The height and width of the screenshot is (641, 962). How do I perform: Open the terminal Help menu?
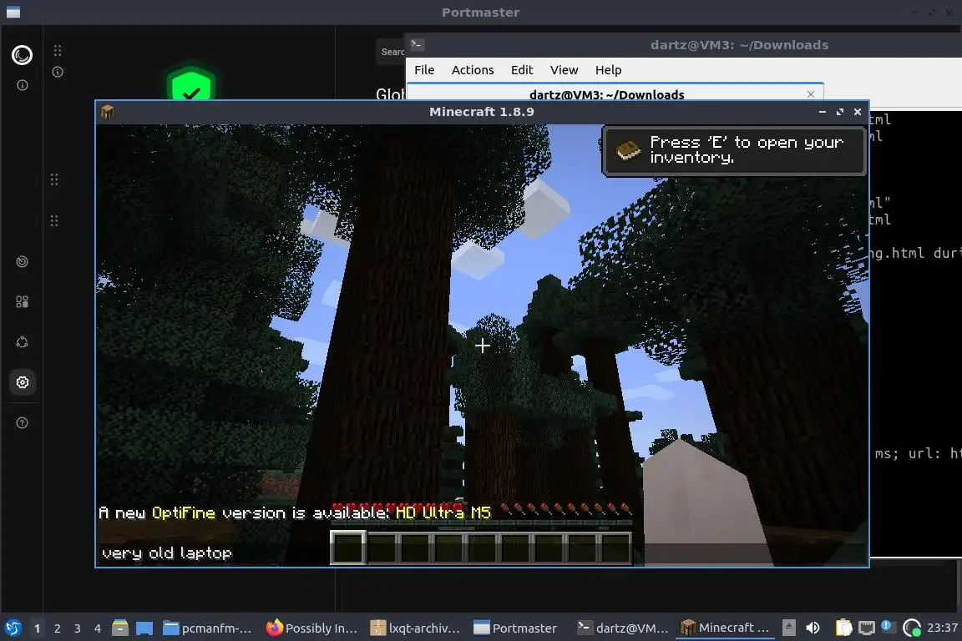pyautogui.click(x=608, y=70)
